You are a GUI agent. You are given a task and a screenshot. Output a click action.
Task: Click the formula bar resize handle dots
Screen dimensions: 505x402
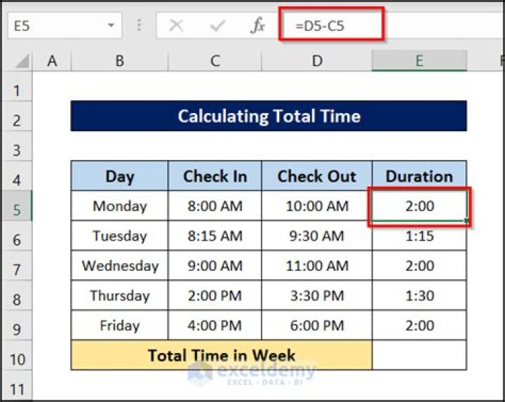coord(139,26)
